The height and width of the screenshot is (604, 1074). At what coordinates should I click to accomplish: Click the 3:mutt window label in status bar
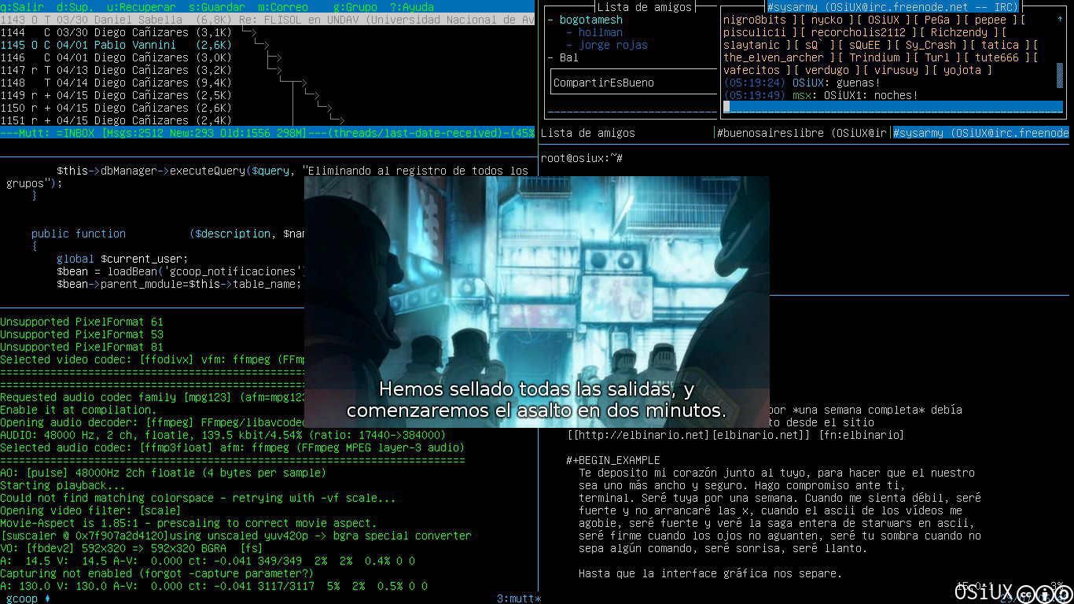[x=519, y=598]
